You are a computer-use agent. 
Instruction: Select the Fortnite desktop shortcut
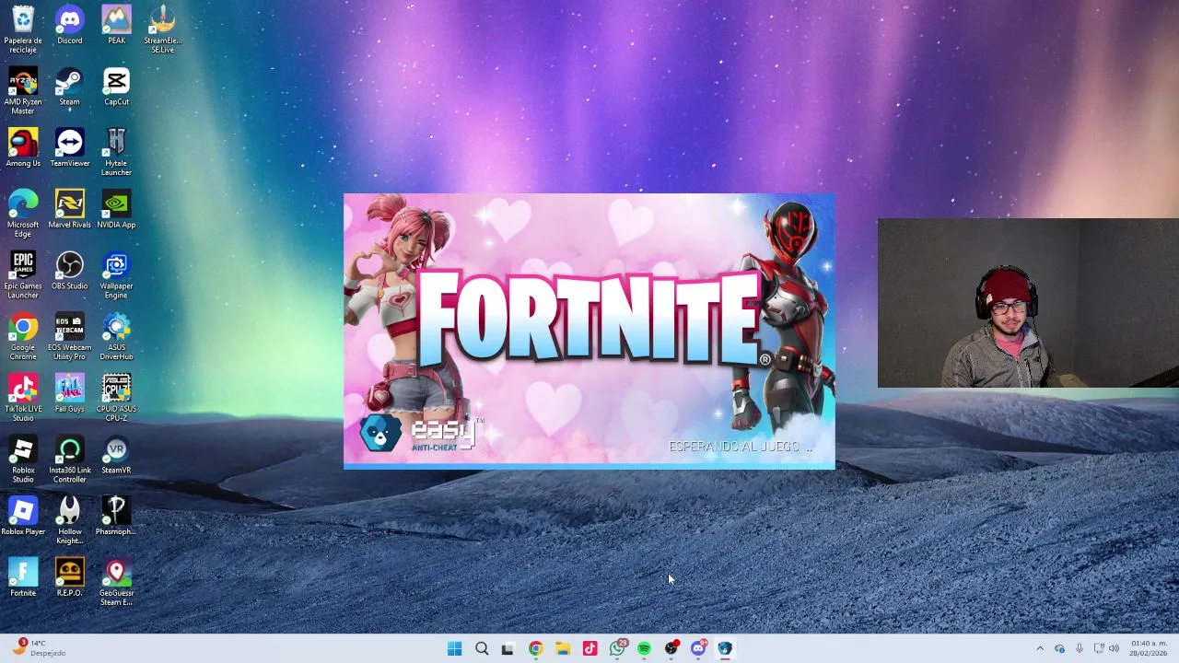pos(23,579)
